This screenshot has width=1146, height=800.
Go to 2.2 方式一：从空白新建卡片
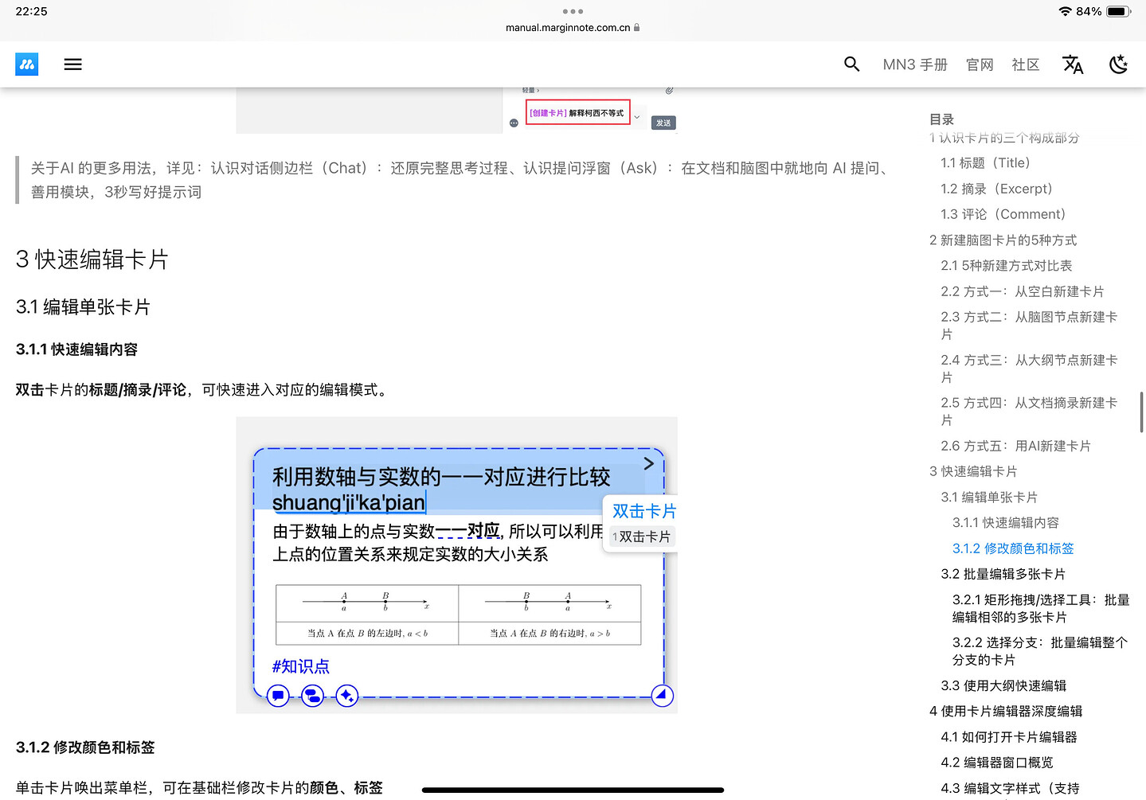tap(1023, 291)
